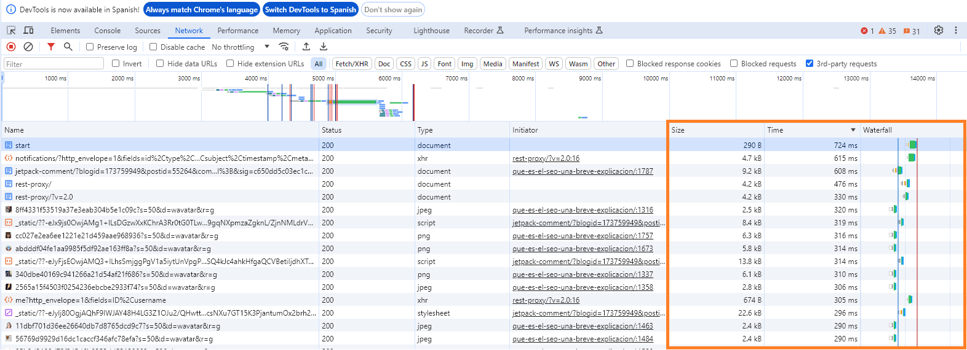Open DevTools settings gear icon
Image resolution: width=967 pixels, height=350 pixels.
[938, 30]
